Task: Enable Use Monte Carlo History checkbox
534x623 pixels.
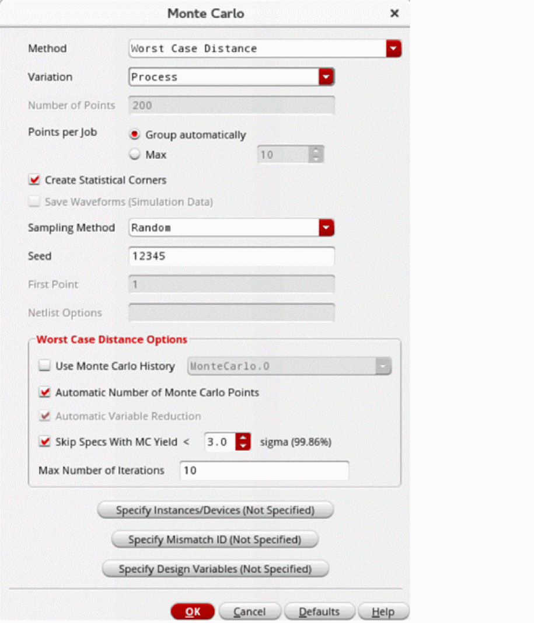Action: pos(44,365)
